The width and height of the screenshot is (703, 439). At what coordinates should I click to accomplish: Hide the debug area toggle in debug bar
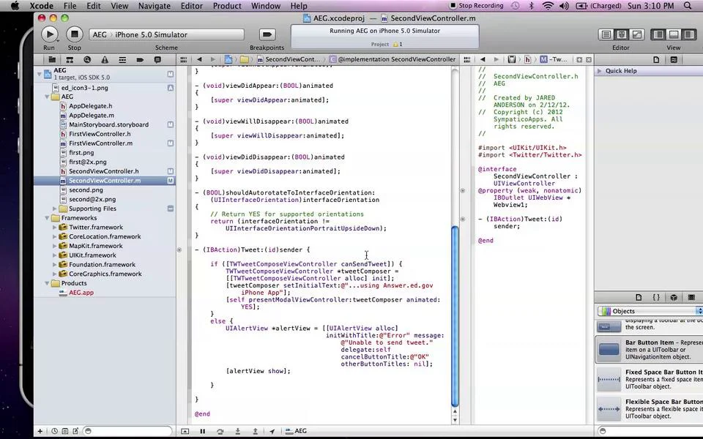(185, 431)
